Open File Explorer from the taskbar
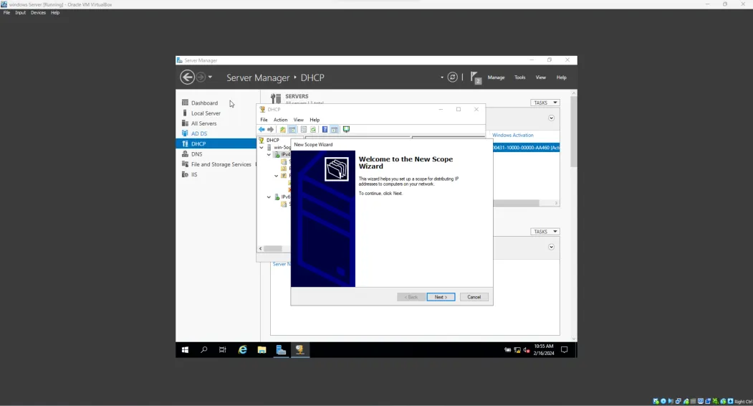753x406 pixels. pyautogui.click(x=262, y=350)
